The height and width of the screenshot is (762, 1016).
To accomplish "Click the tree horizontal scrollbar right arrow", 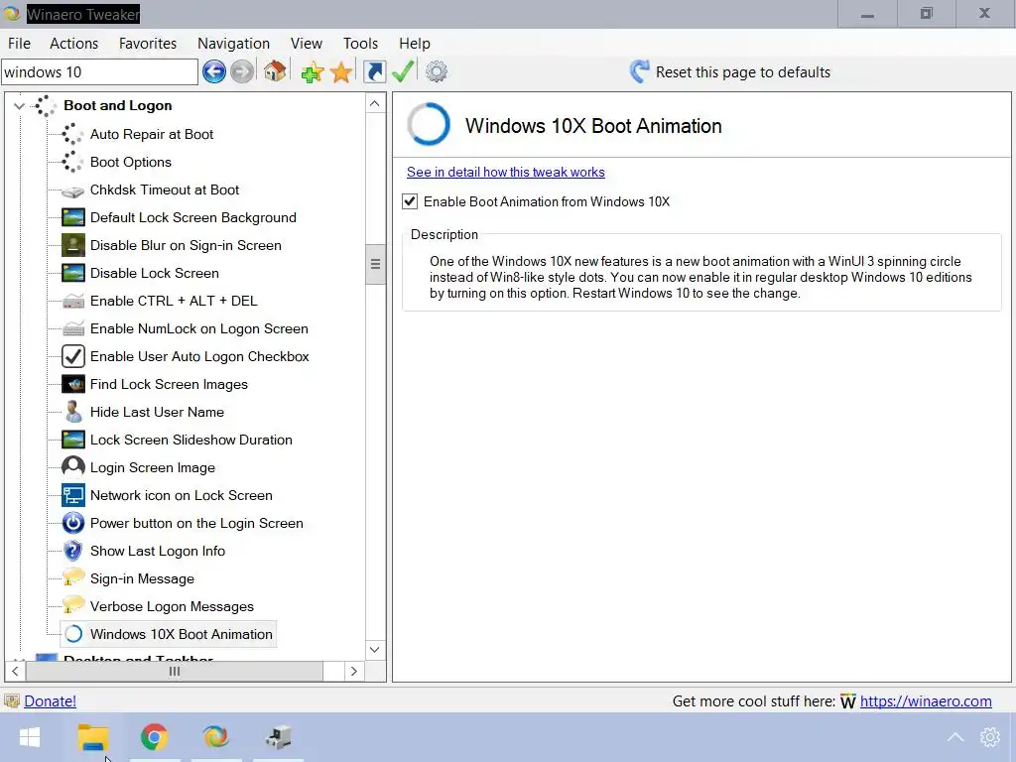I will tap(354, 672).
